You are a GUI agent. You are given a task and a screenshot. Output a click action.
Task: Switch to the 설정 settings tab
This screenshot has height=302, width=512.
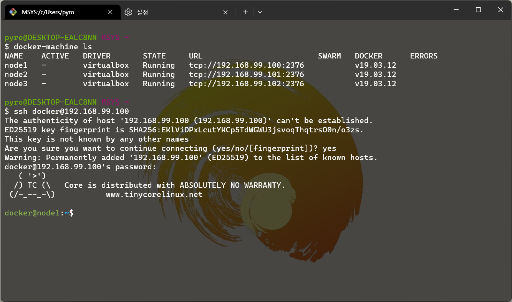(x=177, y=12)
